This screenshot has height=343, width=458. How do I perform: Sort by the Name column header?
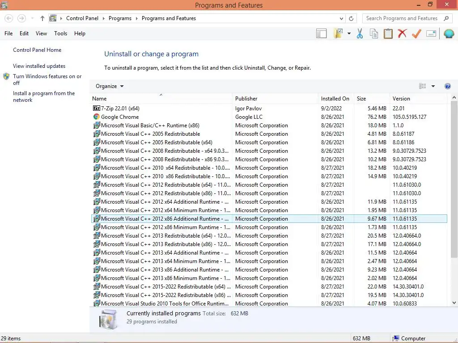[x=161, y=99]
